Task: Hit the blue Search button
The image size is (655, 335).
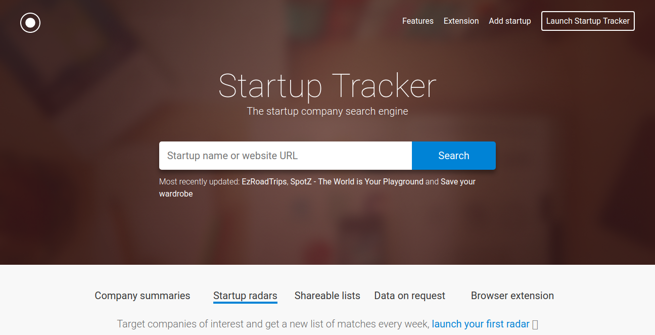Action: 453,156
